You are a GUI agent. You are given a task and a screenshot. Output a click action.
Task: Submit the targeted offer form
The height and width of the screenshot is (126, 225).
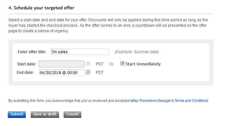(x=17, y=114)
